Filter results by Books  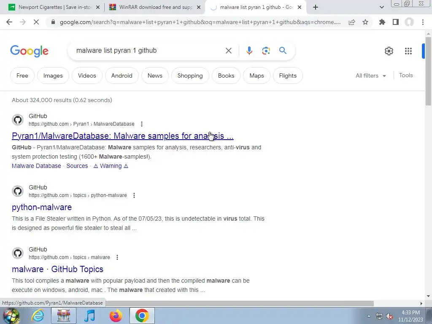click(x=226, y=76)
